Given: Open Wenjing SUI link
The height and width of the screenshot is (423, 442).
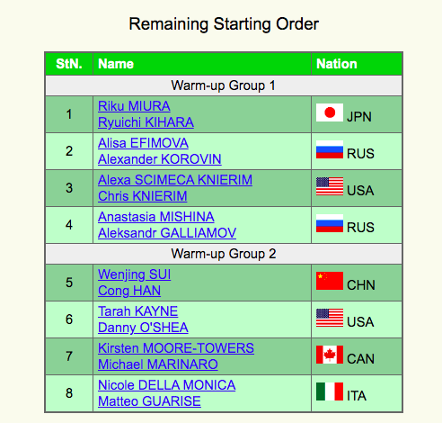Looking at the screenshot, I should tap(135, 274).
